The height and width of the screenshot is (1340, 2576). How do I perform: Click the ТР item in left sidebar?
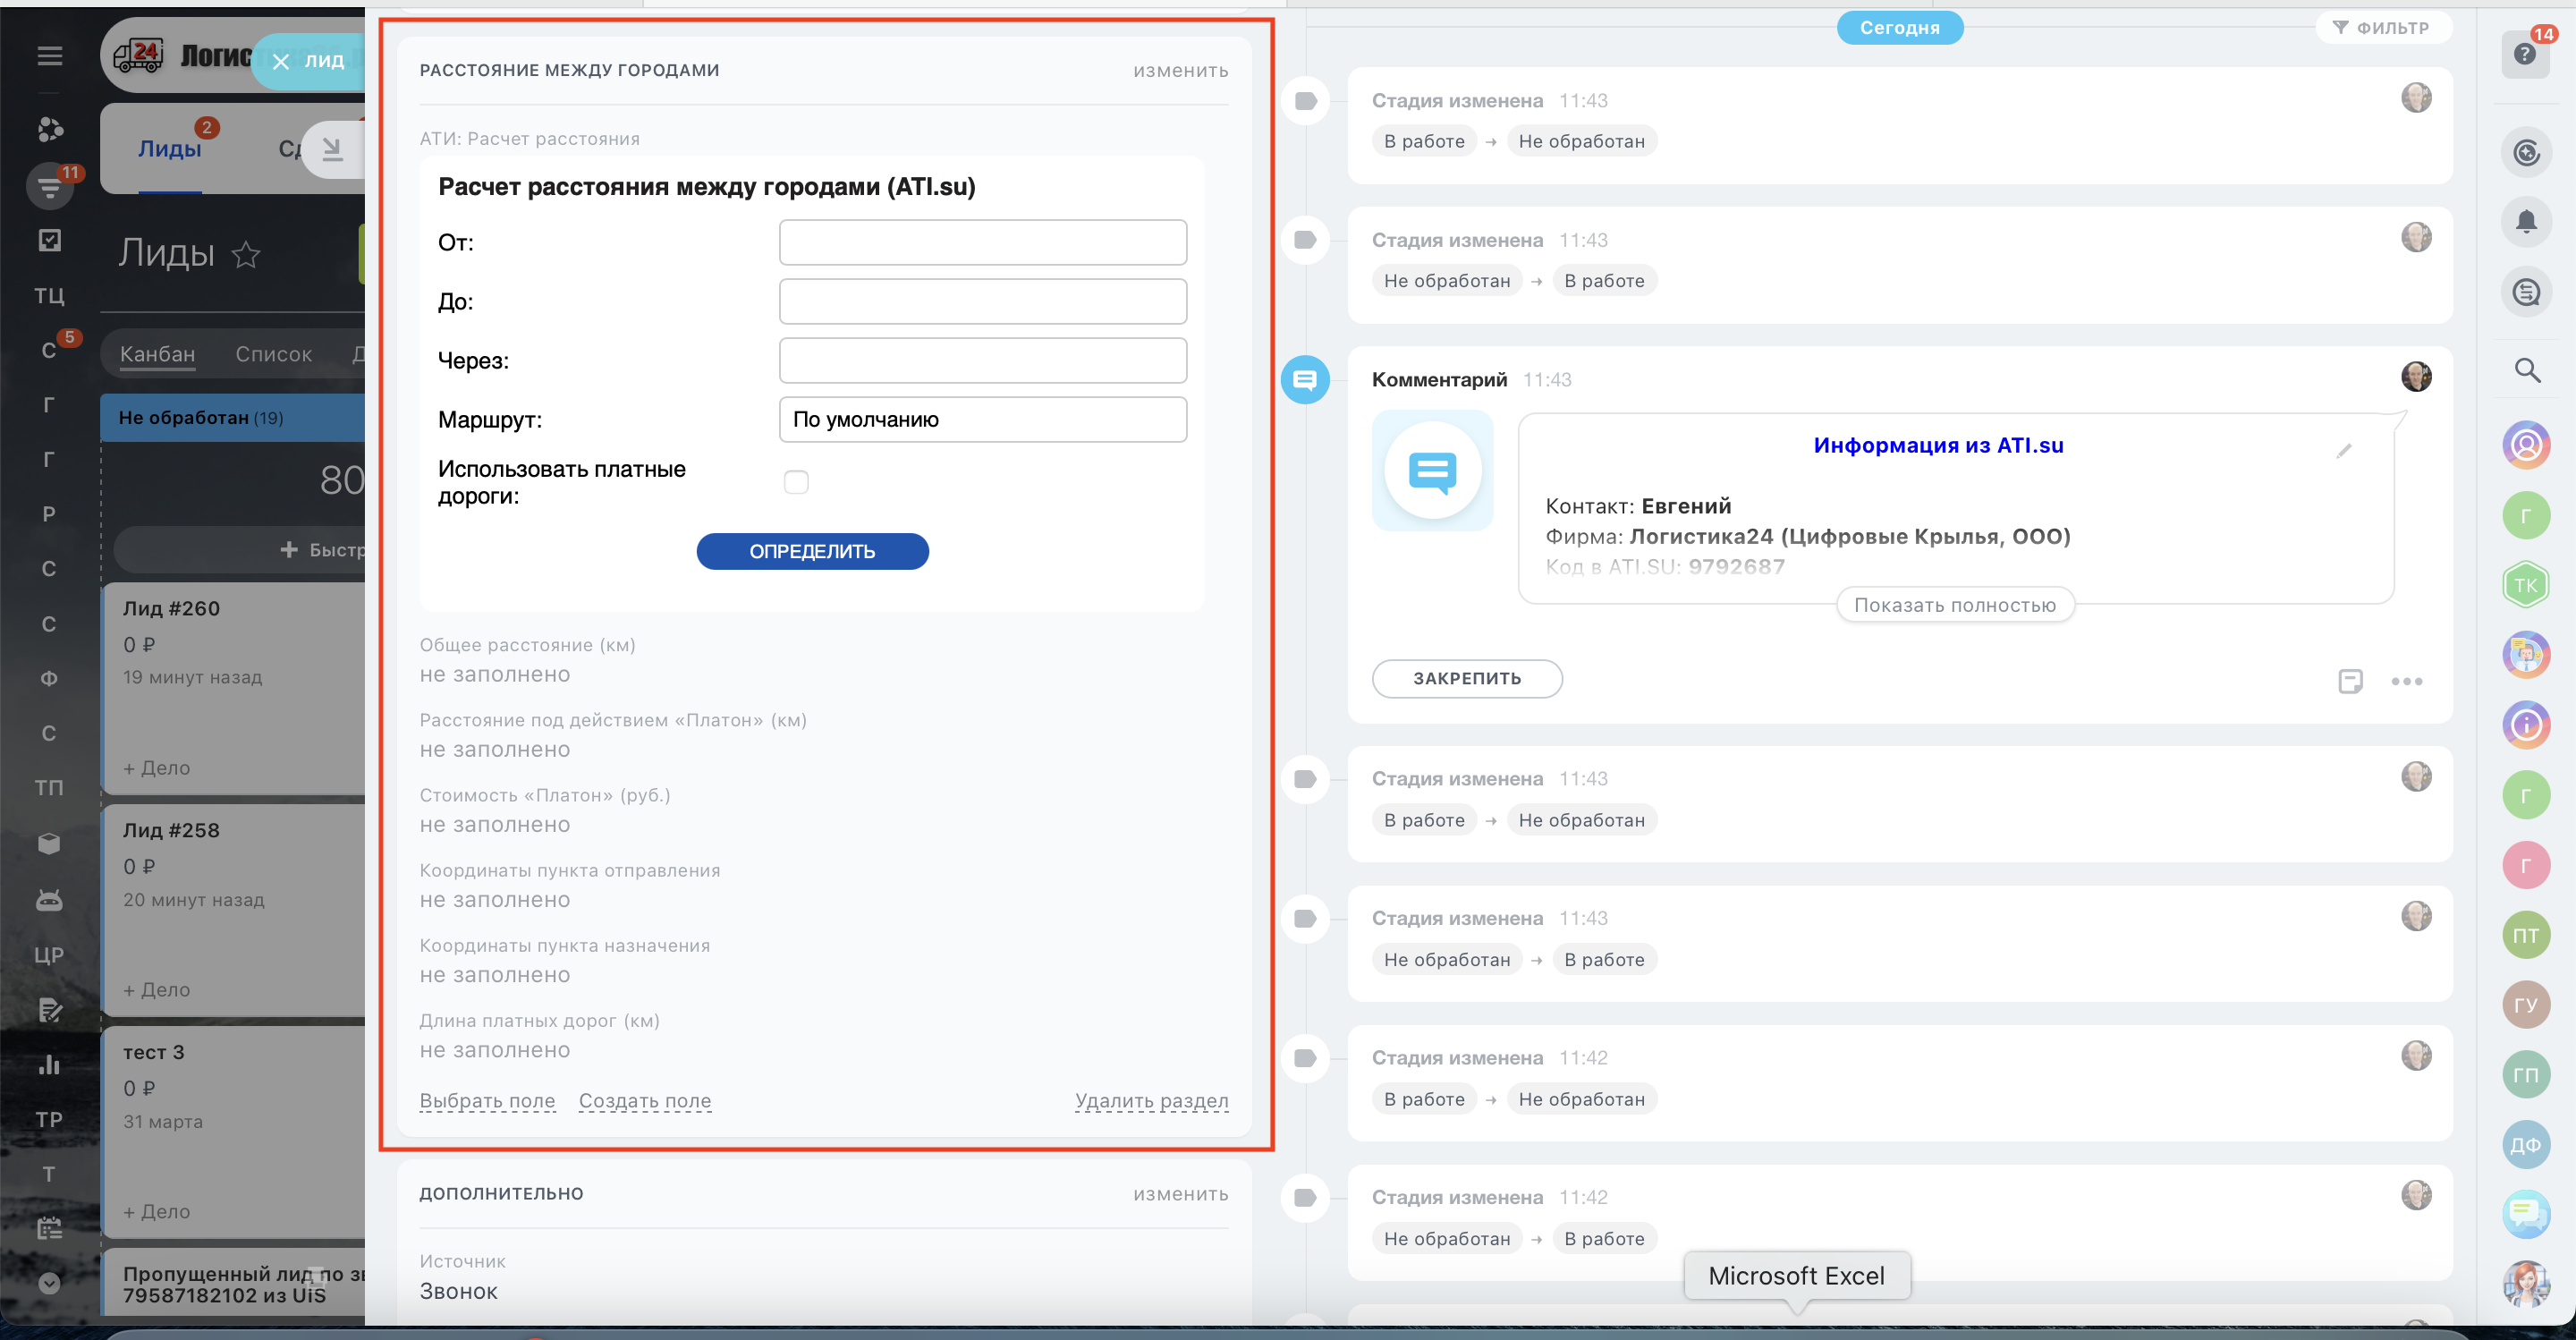[49, 1120]
